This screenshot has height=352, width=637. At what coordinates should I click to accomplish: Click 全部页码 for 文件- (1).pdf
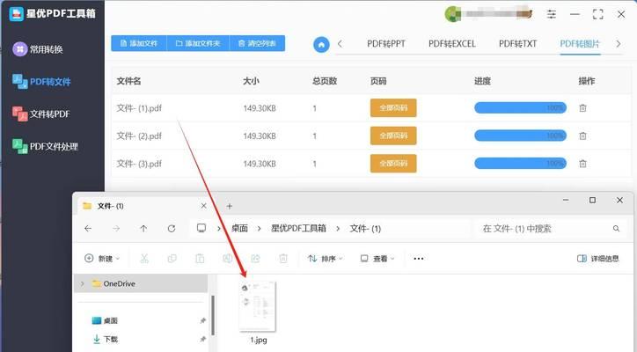click(393, 107)
